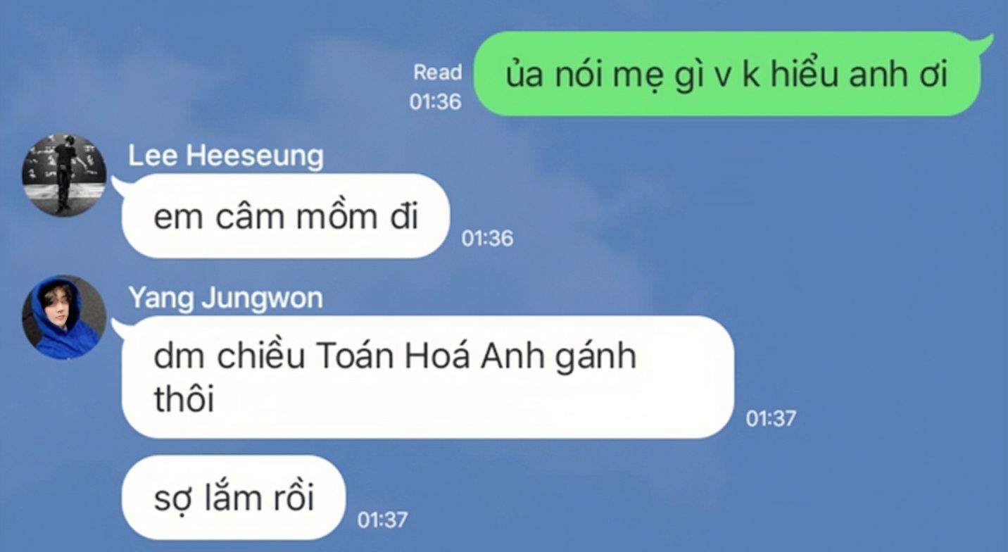Click the Read receipt label
Image resolution: width=1008 pixels, height=552 pixels.
[438, 72]
